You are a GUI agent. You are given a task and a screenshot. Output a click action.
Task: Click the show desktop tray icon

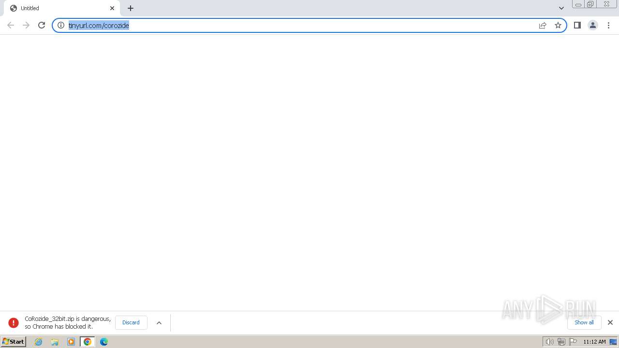point(613,342)
